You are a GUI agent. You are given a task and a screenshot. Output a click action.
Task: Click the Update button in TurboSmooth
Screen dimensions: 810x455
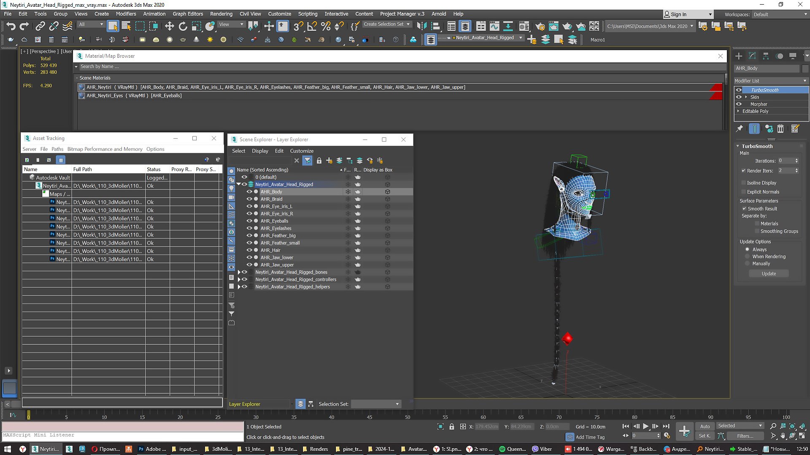tap(769, 274)
